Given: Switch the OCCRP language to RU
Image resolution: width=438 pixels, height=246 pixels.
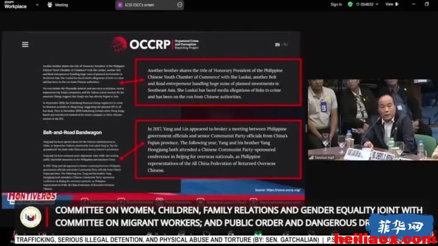Looking at the screenshot, I should (286, 45).
